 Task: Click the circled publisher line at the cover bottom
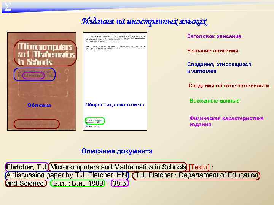37,124
